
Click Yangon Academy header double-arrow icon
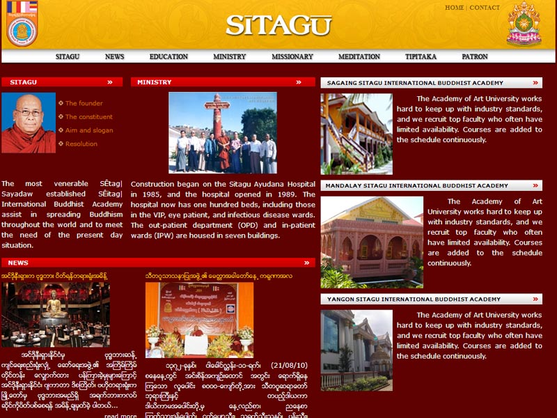[535, 300]
